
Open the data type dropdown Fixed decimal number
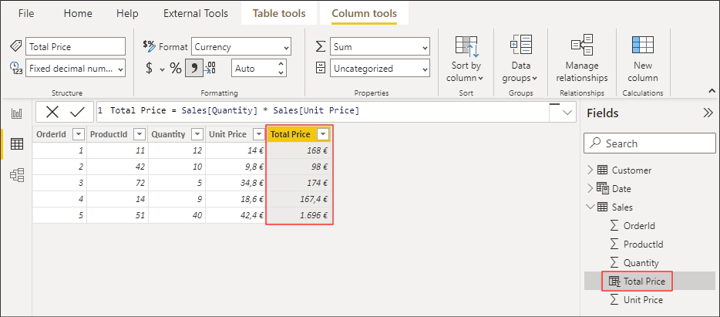pos(76,69)
